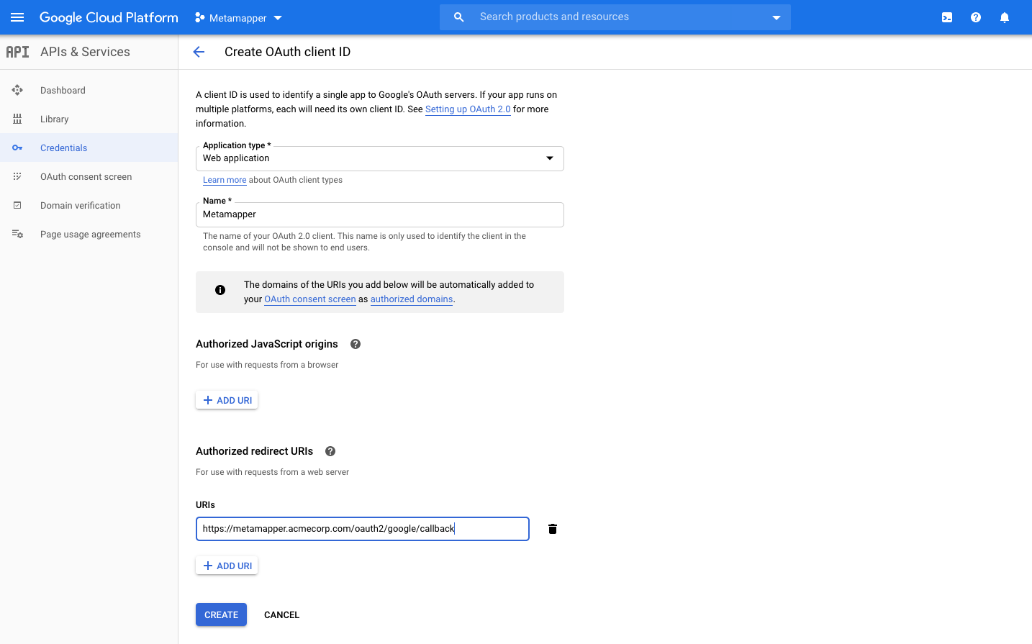This screenshot has width=1032, height=644.
Task: Click the Create OAuth client ID title
Action: tap(287, 52)
